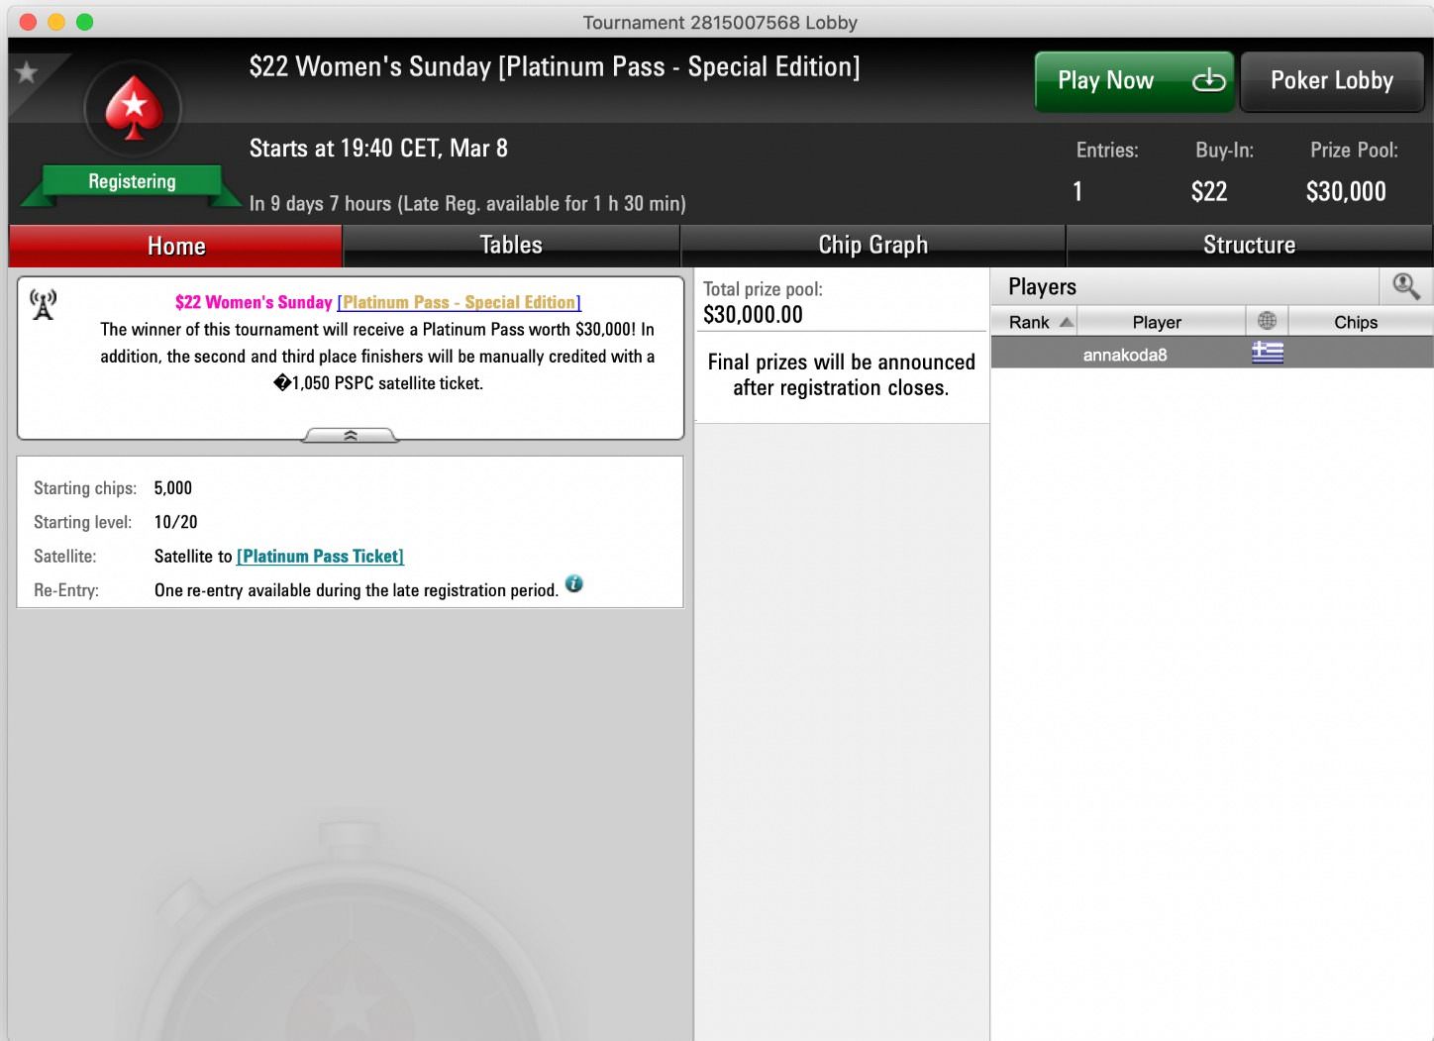
Task: Open the Tables tab
Action: 511,246
